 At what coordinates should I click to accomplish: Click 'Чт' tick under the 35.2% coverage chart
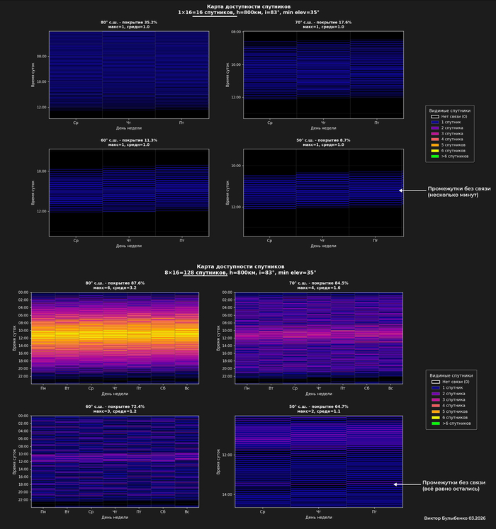coord(129,123)
